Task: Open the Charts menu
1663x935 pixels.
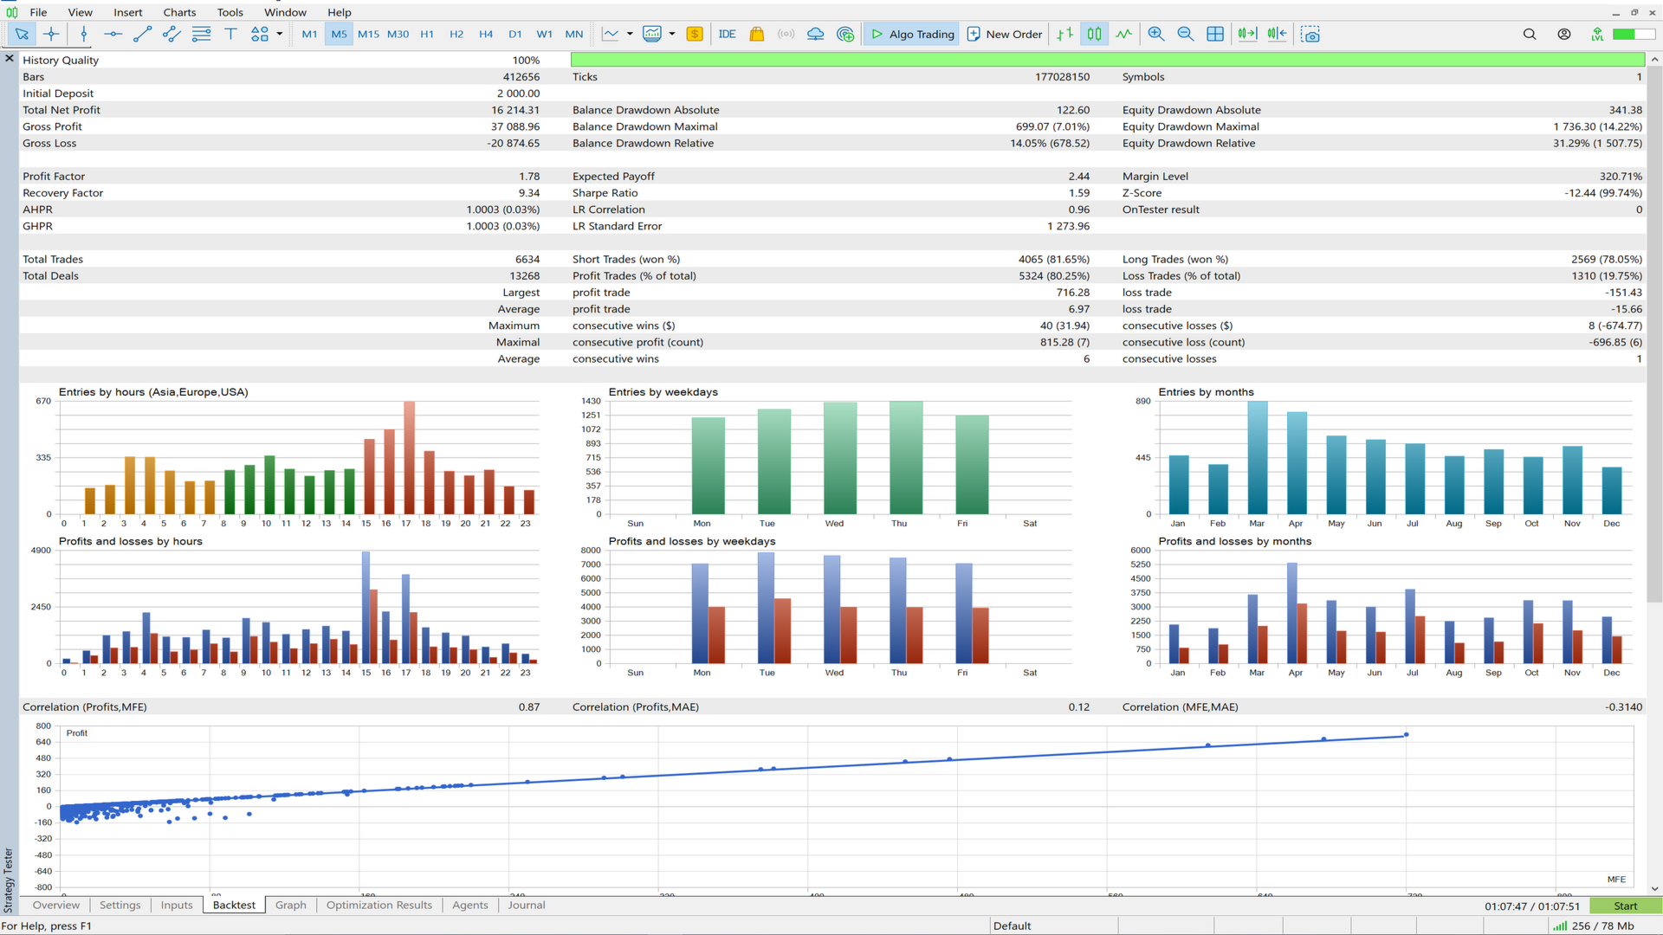Action: pos(179,12)
